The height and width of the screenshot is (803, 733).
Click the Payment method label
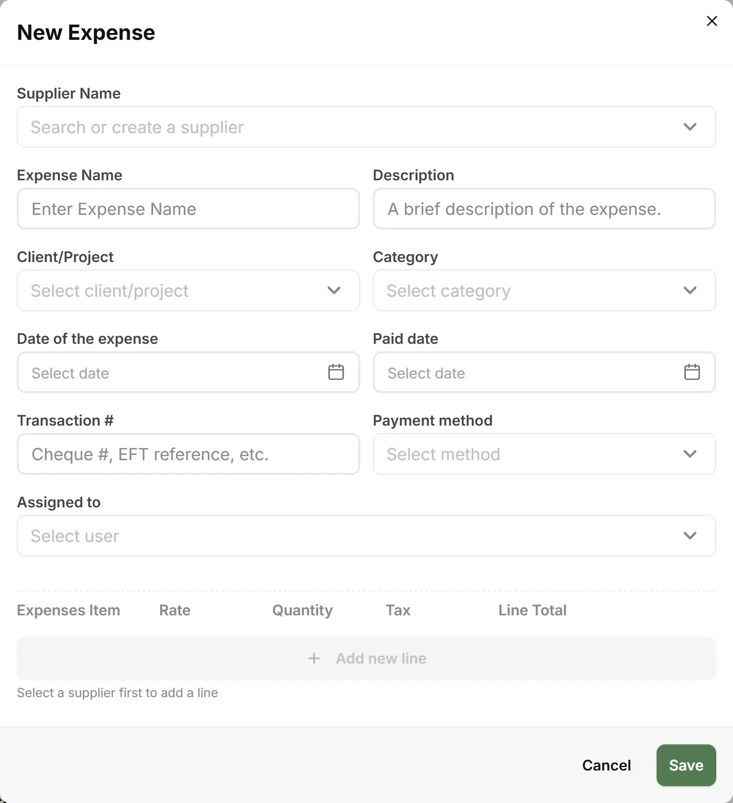pos(432,420)
